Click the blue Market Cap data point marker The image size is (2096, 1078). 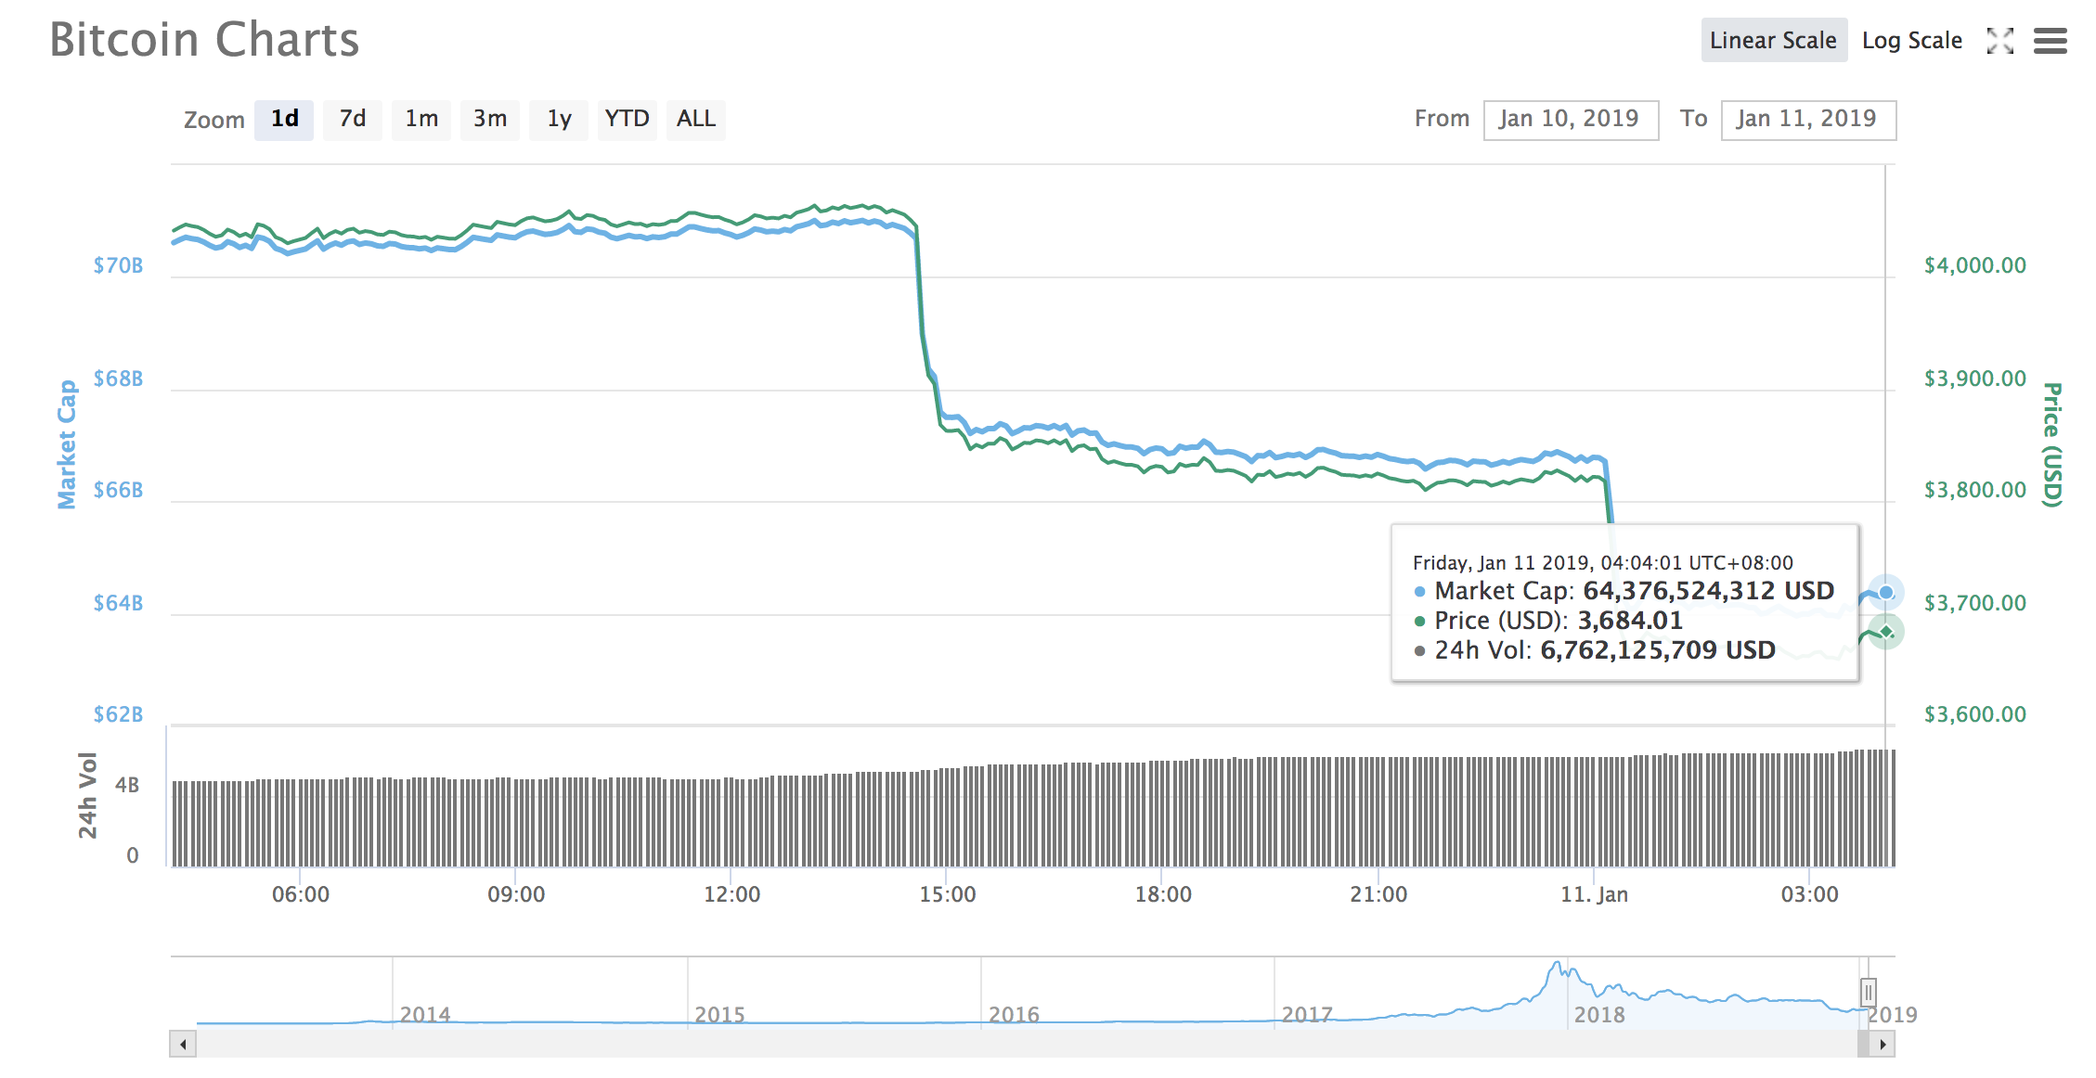point(1886,592)
